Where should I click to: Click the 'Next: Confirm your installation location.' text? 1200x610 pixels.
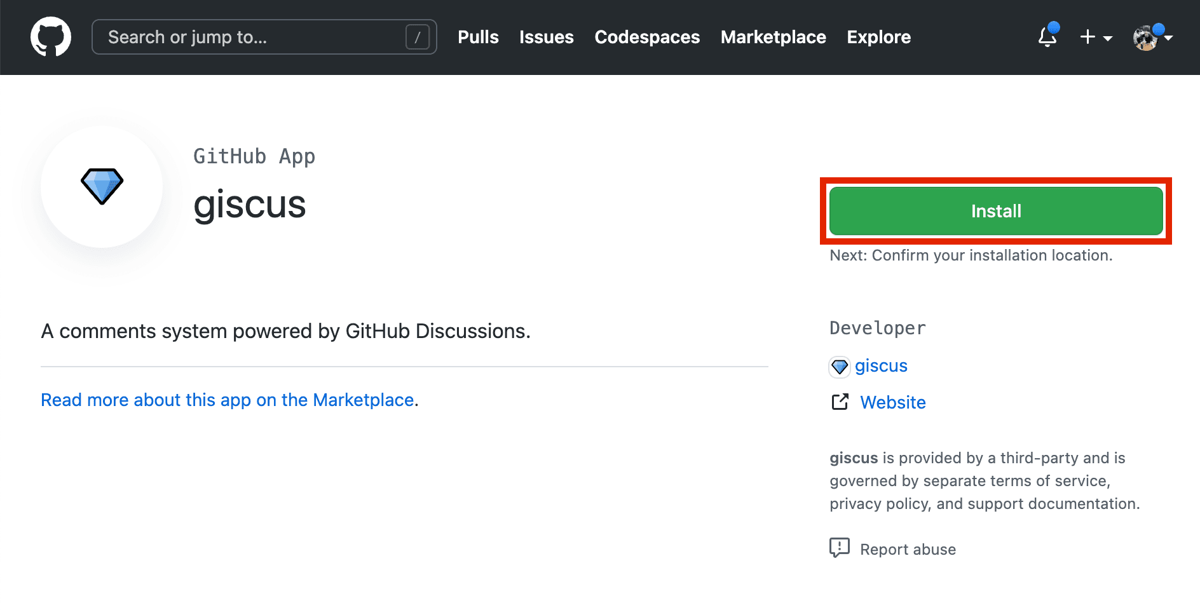pos(971,255)
